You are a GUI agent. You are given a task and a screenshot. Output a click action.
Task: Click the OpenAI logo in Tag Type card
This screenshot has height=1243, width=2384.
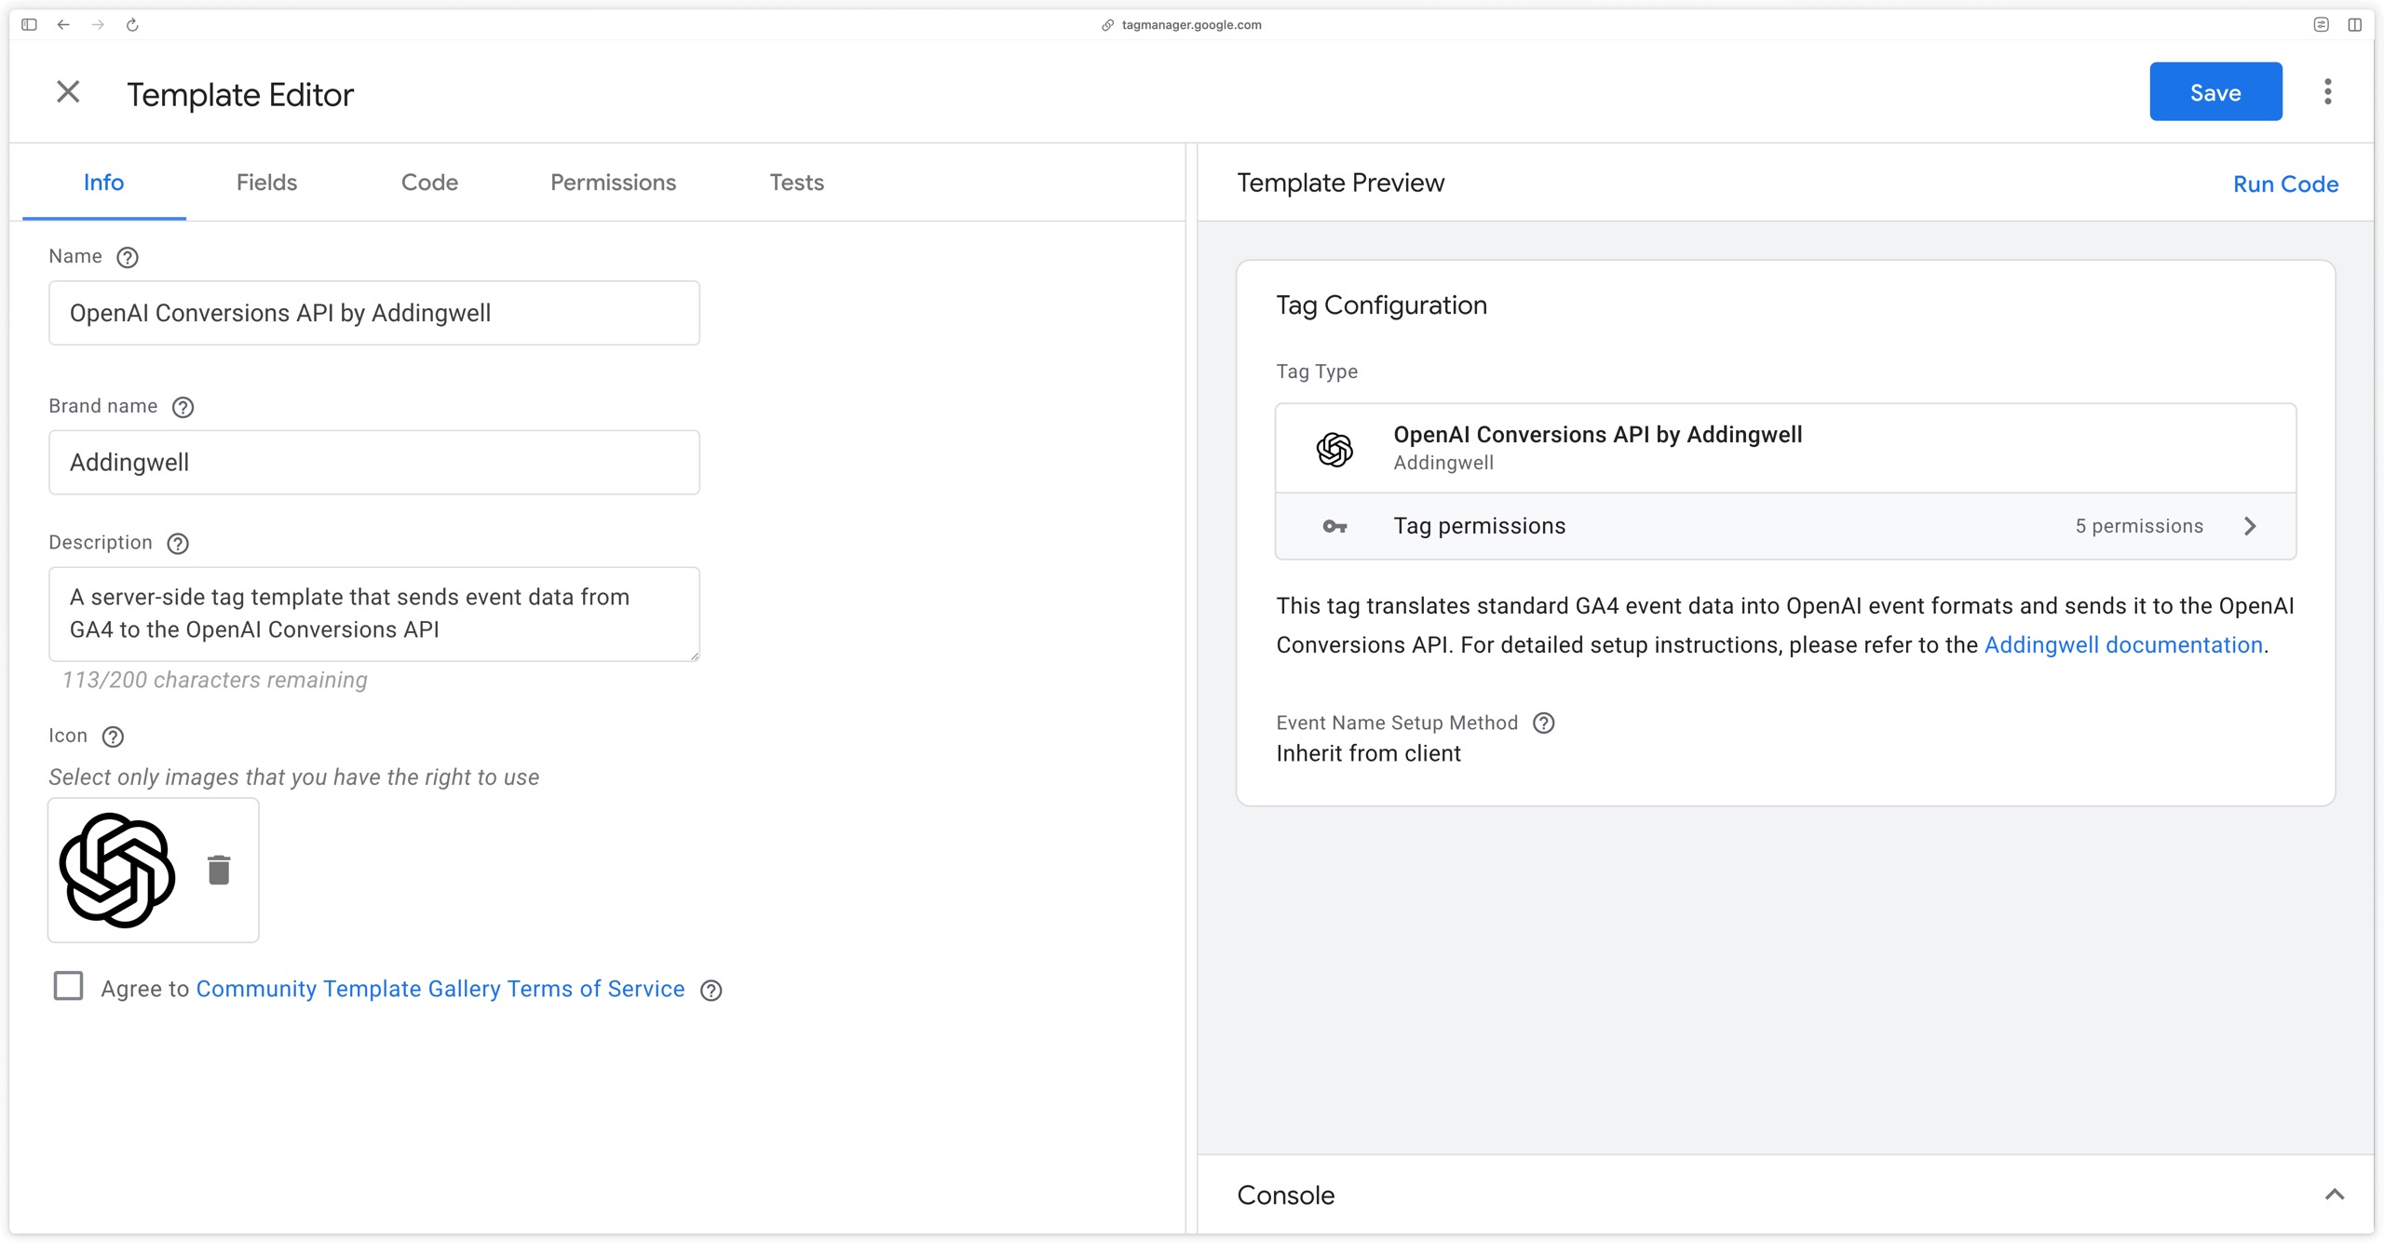tap(1334, 450)
